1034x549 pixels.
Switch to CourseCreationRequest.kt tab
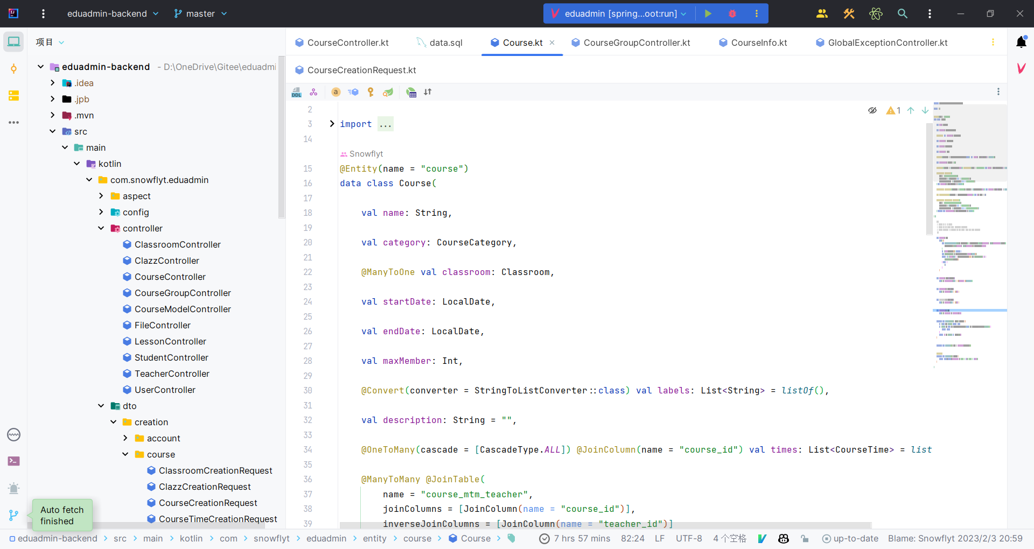(355, 70)
